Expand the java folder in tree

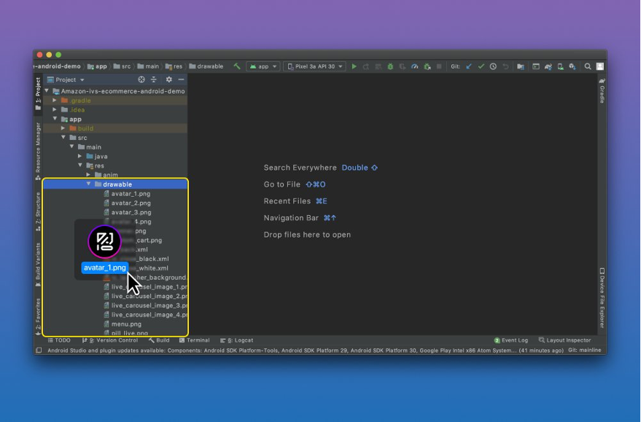coord(80,156)
